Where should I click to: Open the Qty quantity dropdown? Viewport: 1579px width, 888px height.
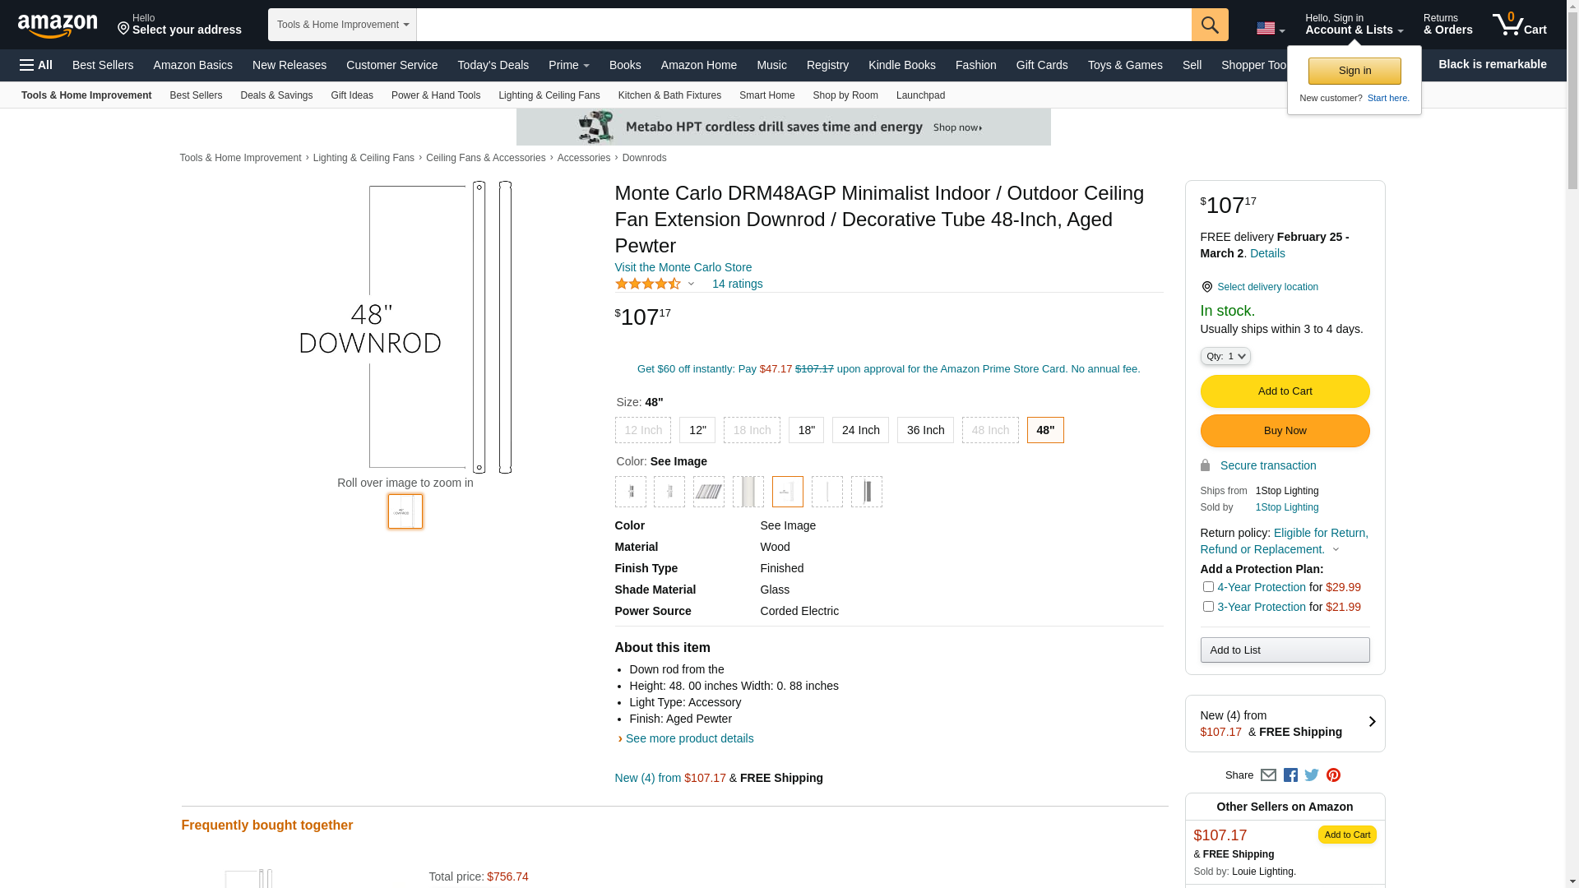point(1225,356)
